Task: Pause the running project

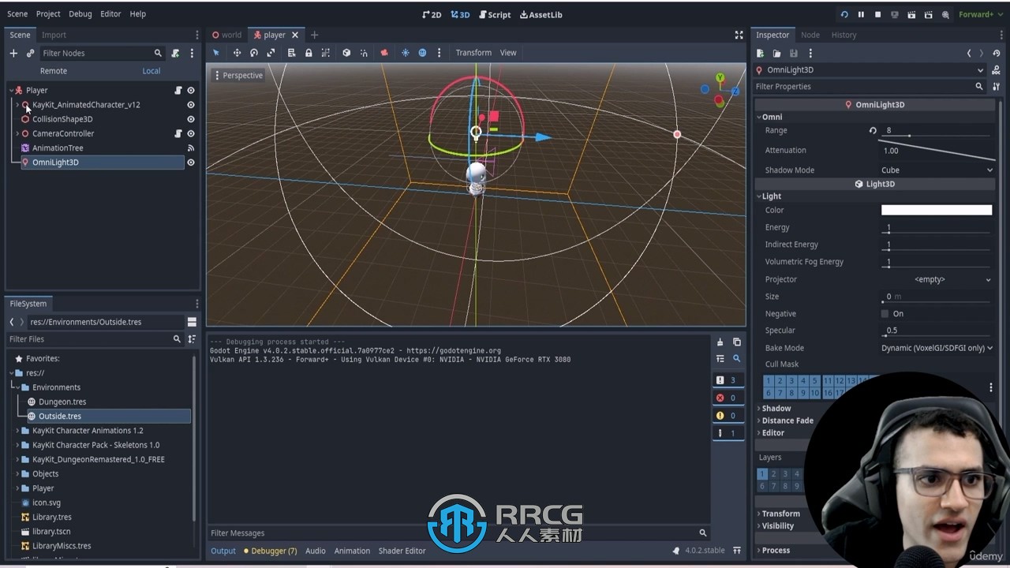Action: point(861,14)
